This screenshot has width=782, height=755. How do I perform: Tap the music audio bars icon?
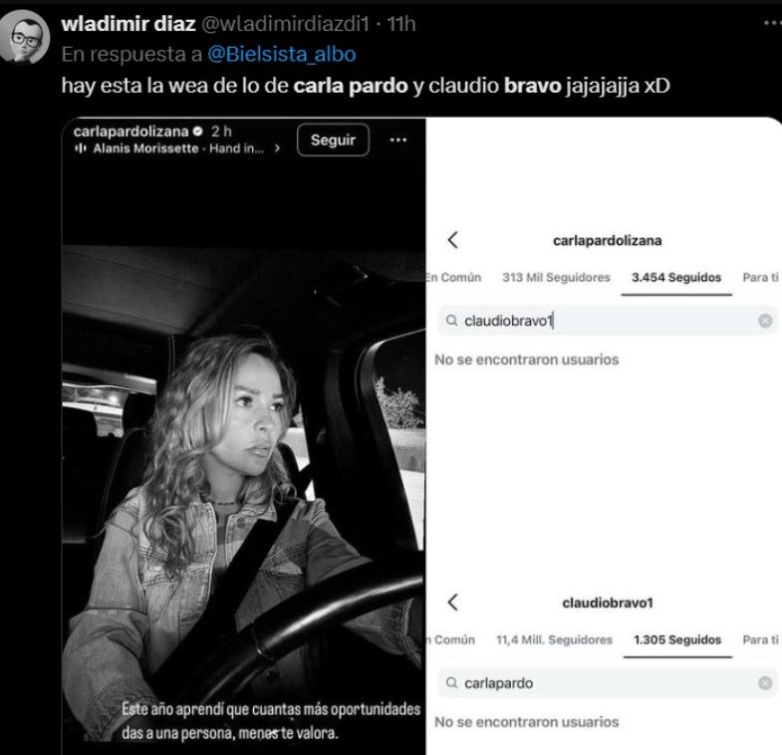coord(81,148)
